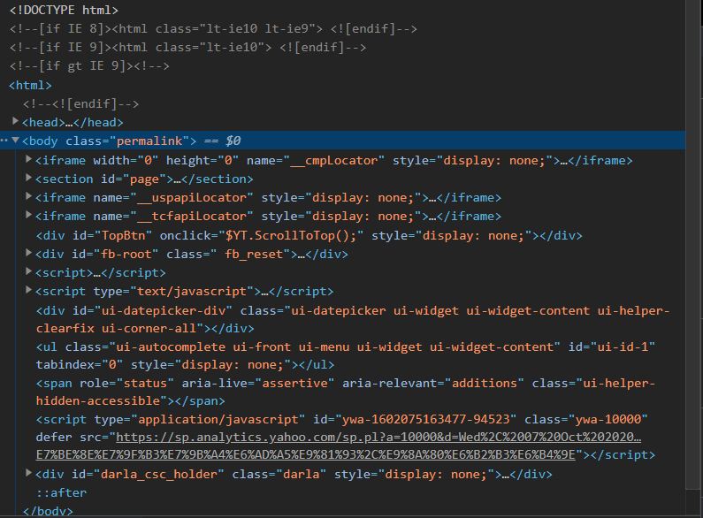Select the ui-datepicker-div element

[353, 319]
